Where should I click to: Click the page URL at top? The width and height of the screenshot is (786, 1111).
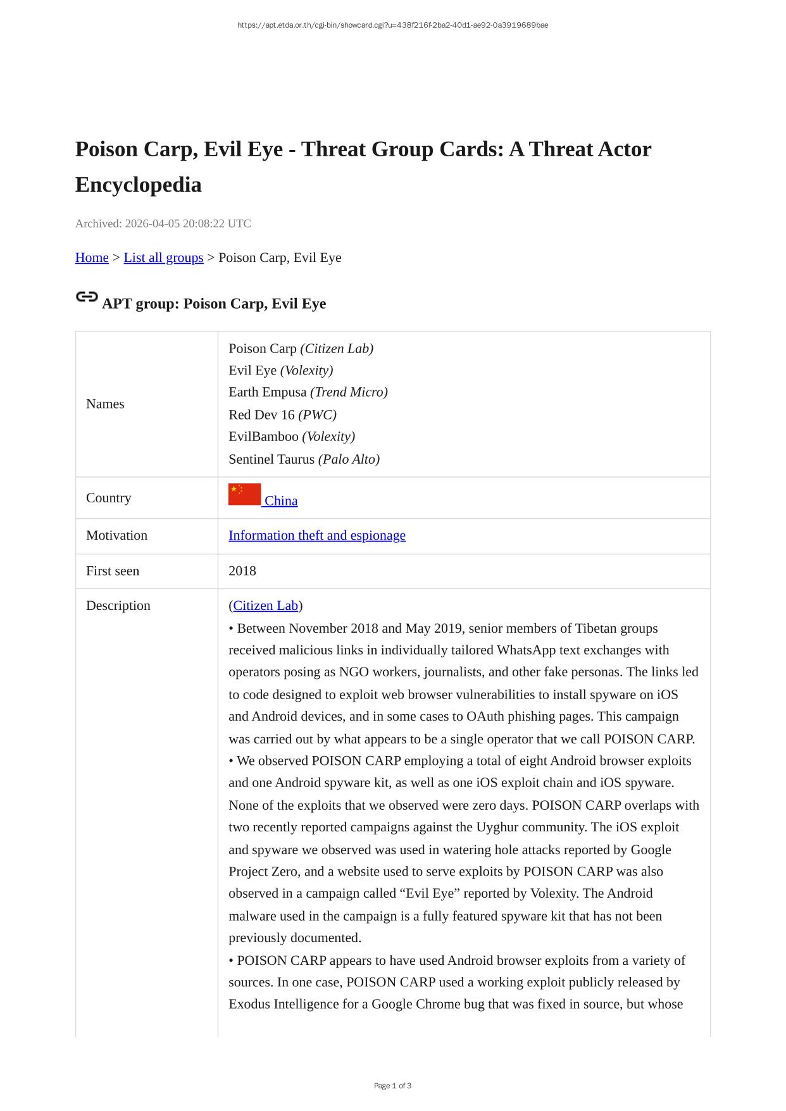pos(392,25)
